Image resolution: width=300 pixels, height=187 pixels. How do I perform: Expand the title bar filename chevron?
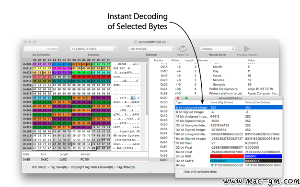[x=168, y=42]
